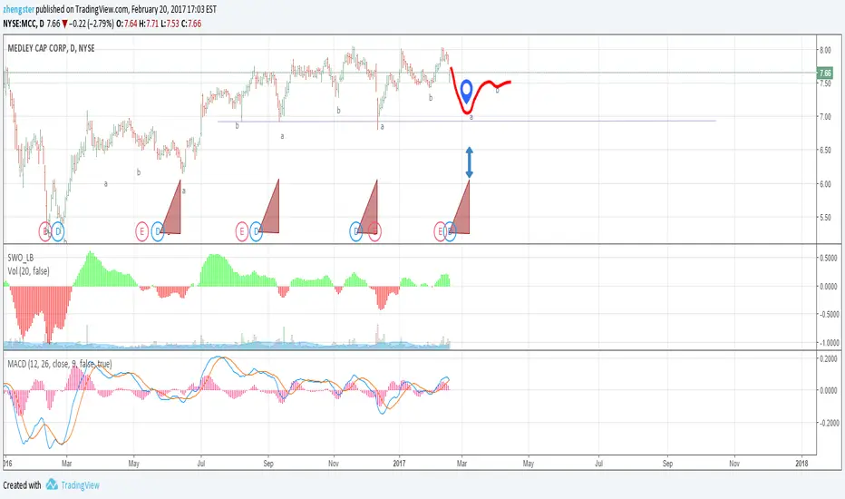Click the L:7.53 low value
Viewport: 845px width, 499px height.
click(170, 24)
